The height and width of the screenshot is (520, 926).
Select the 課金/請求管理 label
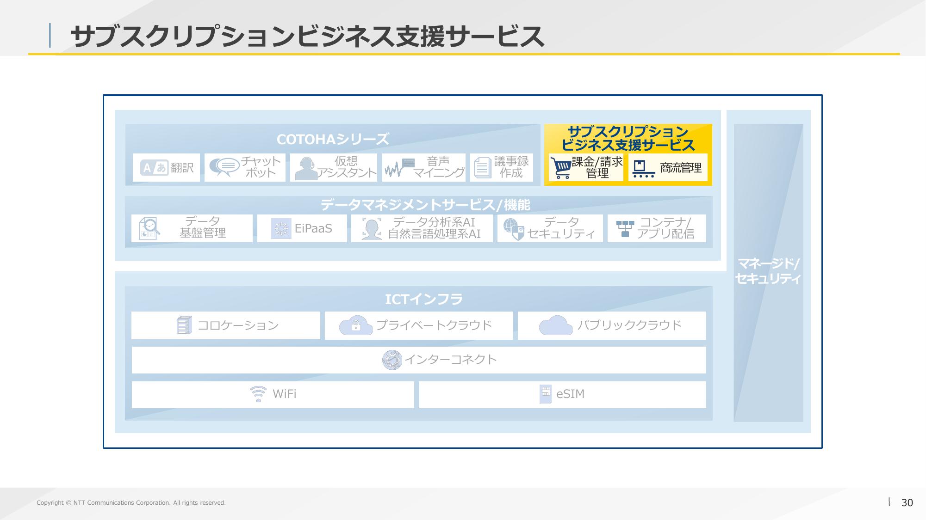(597, 167)
